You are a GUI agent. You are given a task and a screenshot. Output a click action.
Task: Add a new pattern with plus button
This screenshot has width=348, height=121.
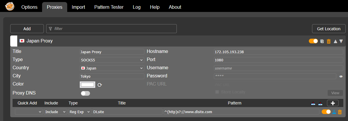pos(333,103)
